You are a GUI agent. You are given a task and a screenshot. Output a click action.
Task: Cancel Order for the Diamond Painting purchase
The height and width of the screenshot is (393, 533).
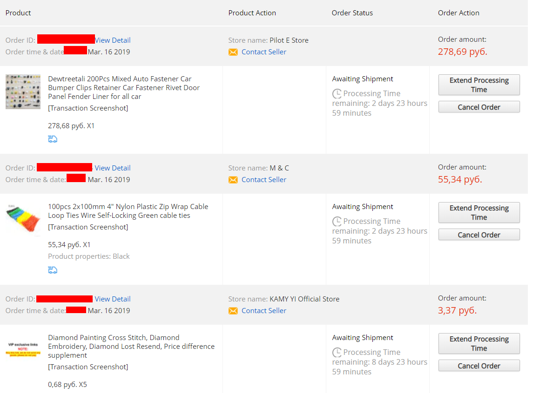click(x=479, y=366)
